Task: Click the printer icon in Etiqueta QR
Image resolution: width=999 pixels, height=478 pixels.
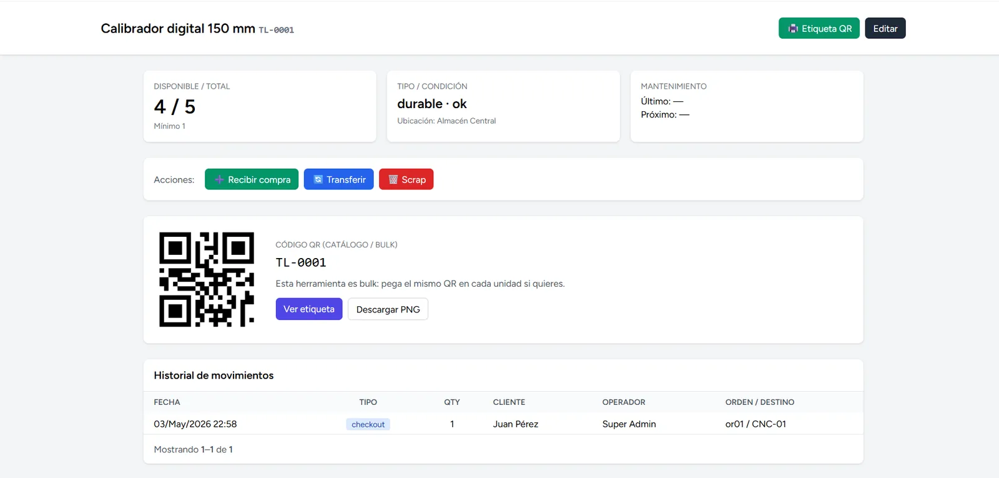Action: [x=793, y=29]
